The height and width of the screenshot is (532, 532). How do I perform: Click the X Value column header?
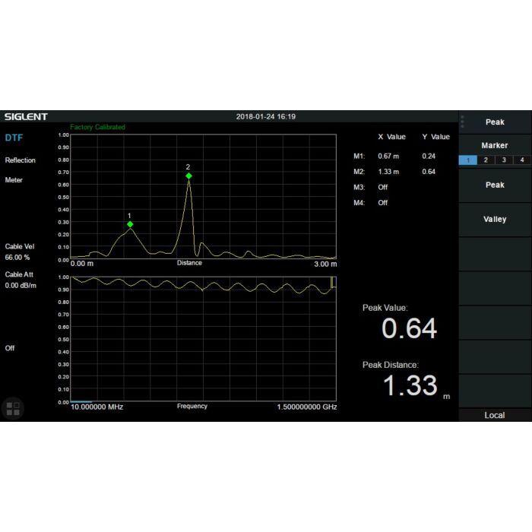point(392,137)
